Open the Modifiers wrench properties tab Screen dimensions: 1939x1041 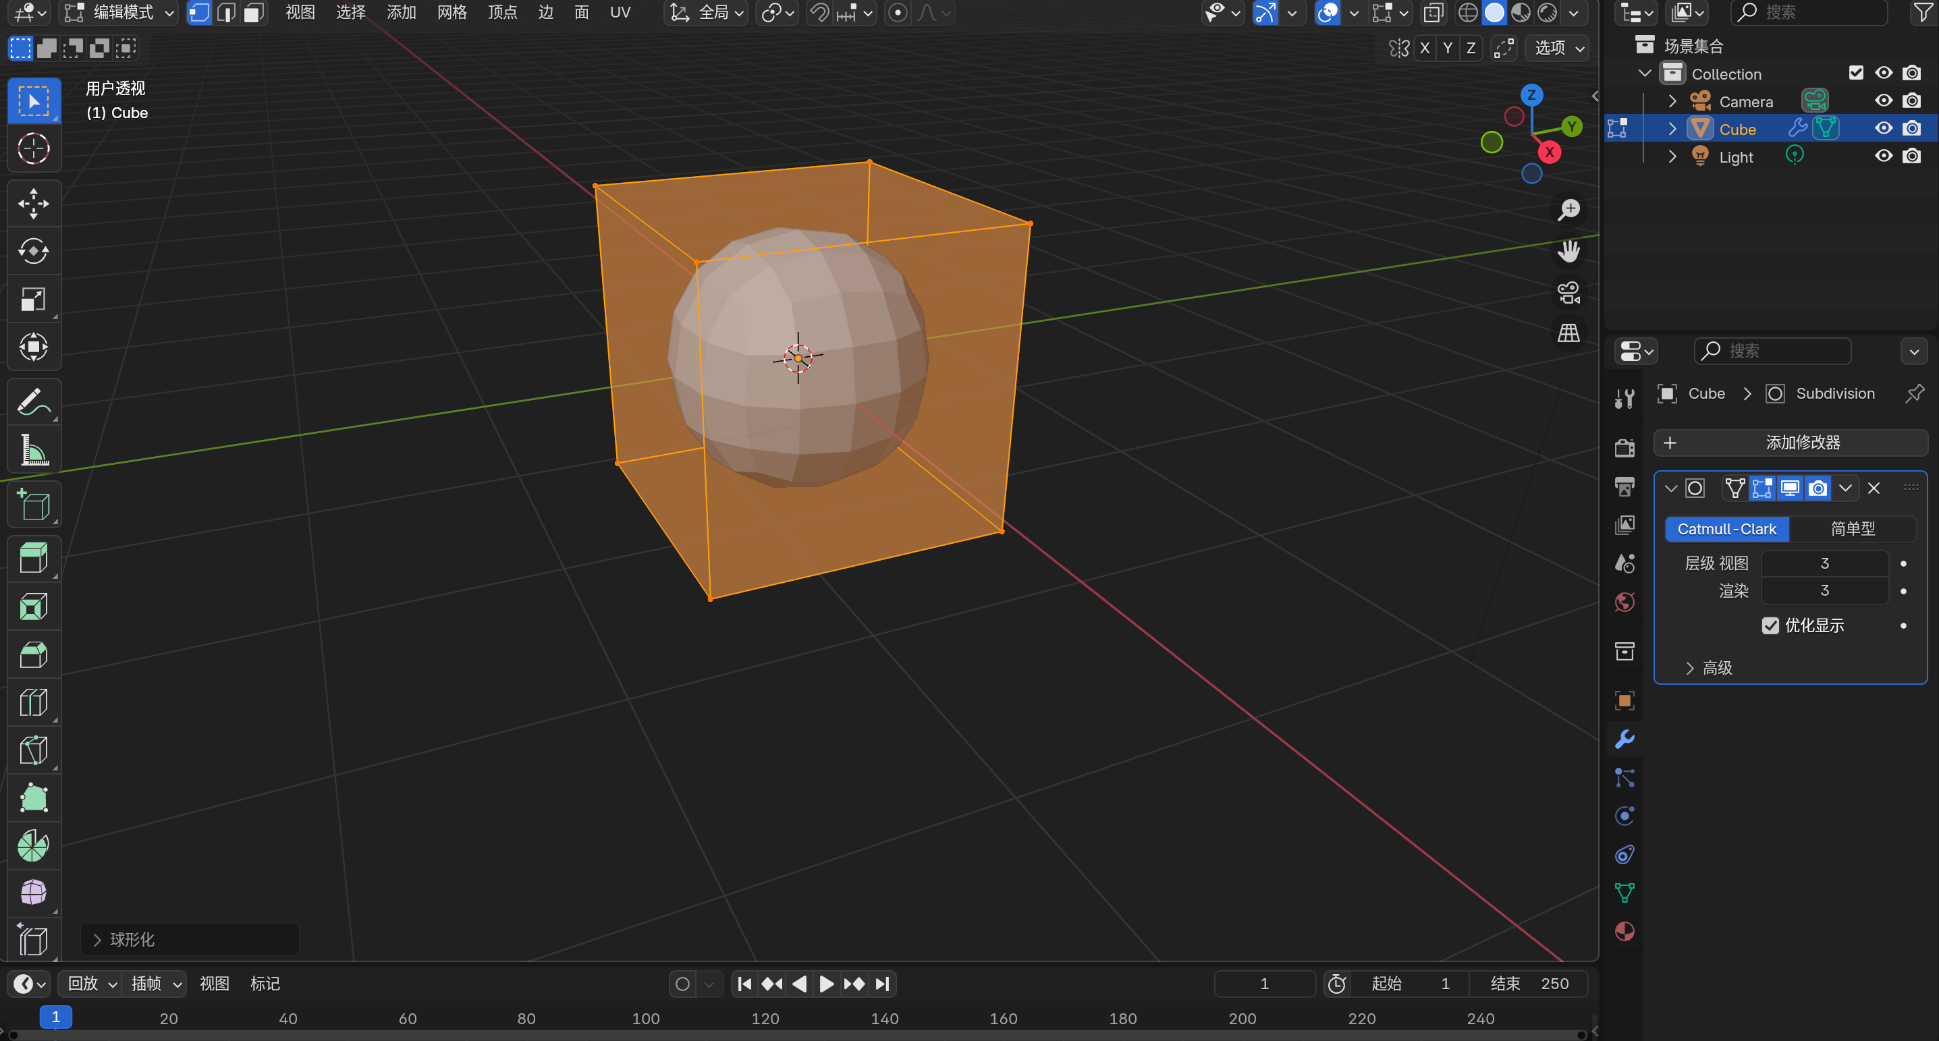pos(1624,739)
